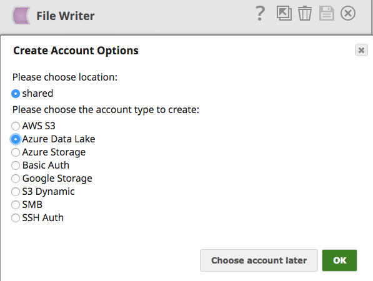Choose S3 Dynamic account type
This screenshot has height=281, width=373.
pyautogui.click(x=16, y=191)
